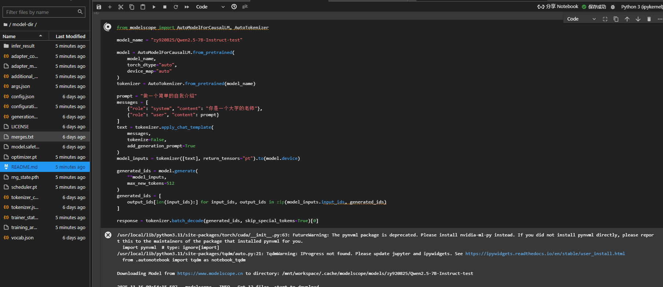Viewport: 663px width, 287px height.
Task: Open the cell type dropdown in main toolbar
Action: tap(210, 7)
